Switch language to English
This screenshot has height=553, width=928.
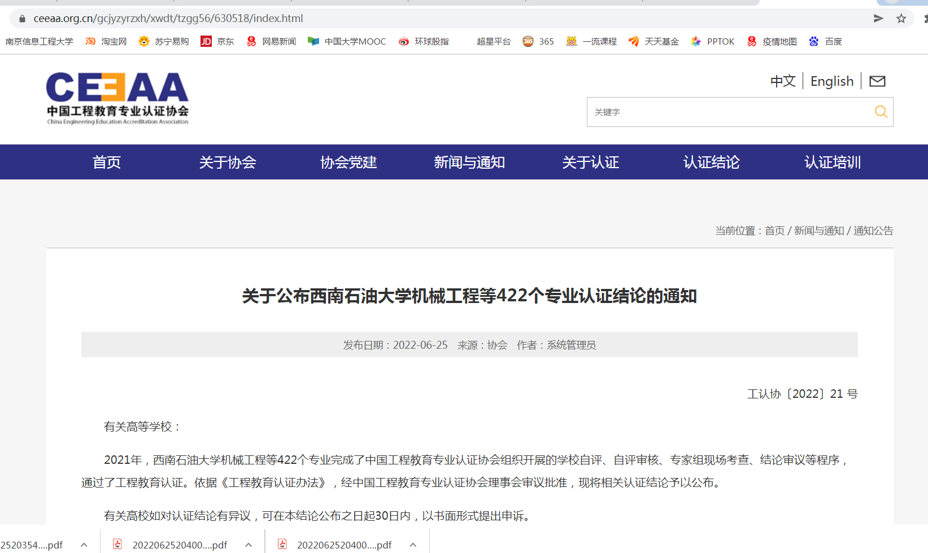coord(831,81)
